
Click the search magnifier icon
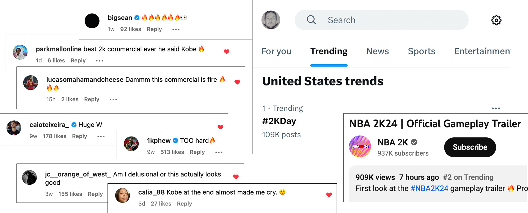[x=311, y=20]
